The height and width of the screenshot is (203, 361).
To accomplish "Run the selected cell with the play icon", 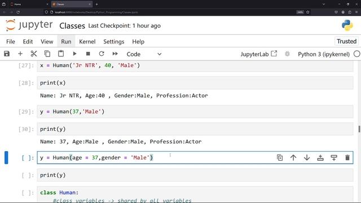I will 74,54.
